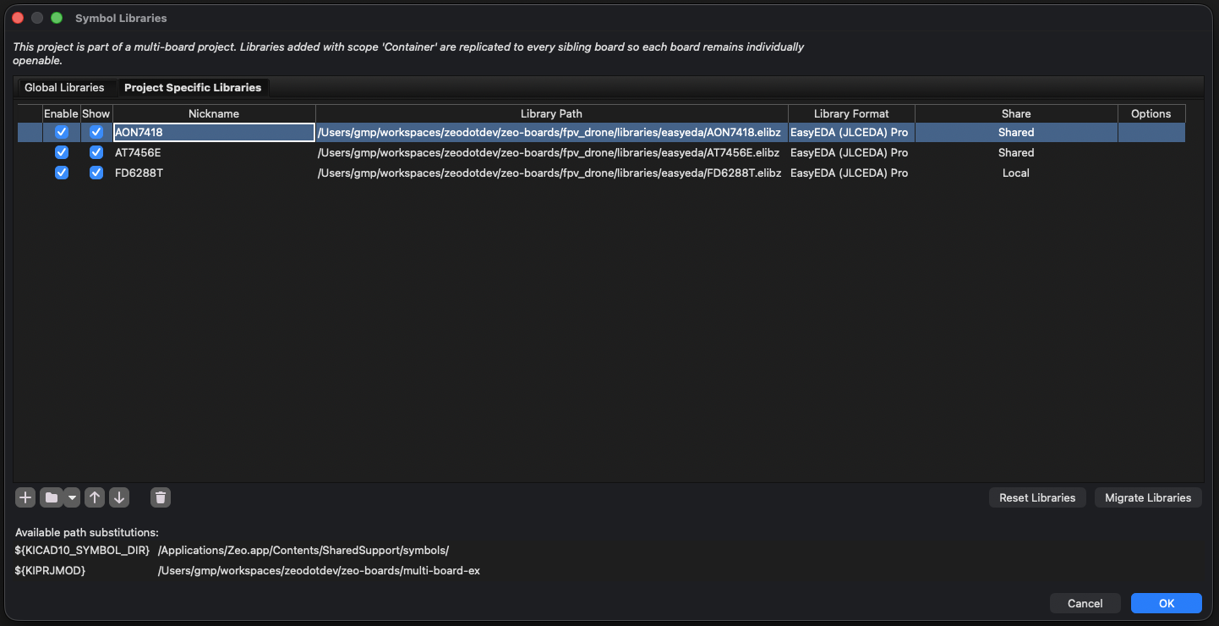Select AT7456E nickname cell
This screenshot has width=1219, height=626.
[x=214, y=152]
